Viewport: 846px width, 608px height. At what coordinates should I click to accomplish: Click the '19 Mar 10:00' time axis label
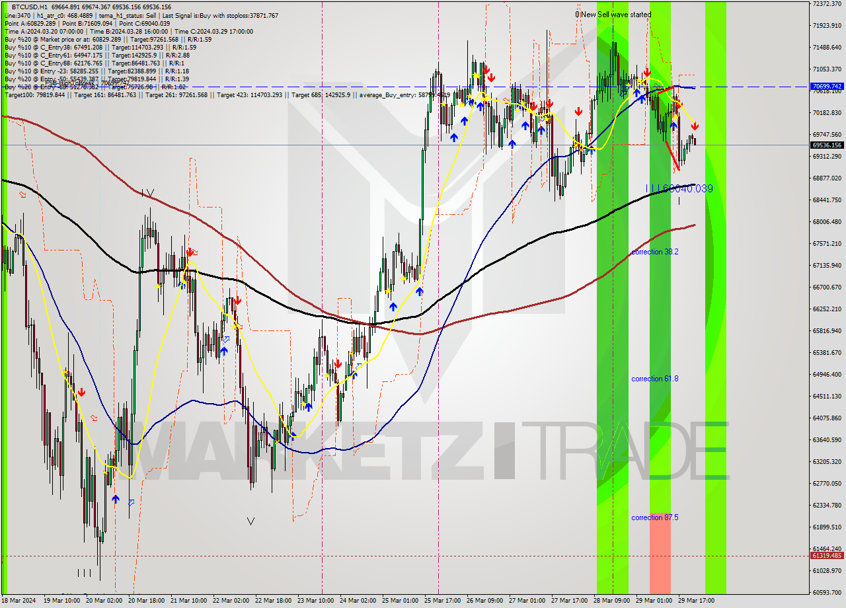(x=61, y=601)
